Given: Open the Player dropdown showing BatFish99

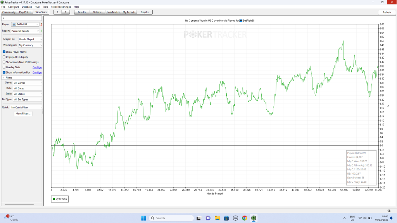Looking at the screenshot, I should pos(25,24).
